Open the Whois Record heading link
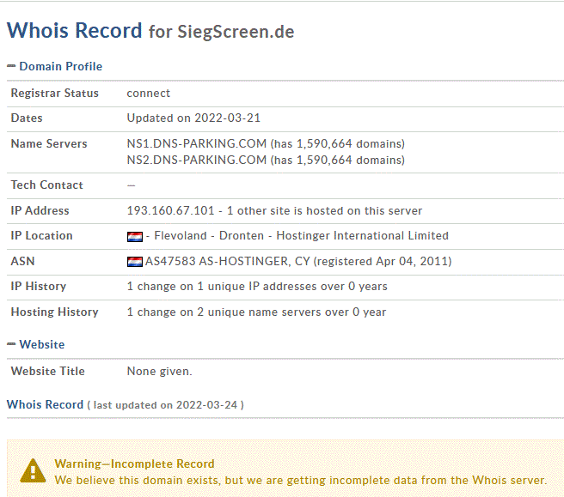 (x=45, y=404)
